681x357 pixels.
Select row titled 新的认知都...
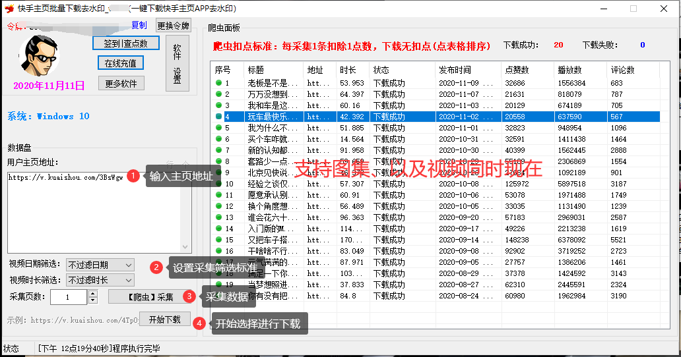[x=435, y=150]
